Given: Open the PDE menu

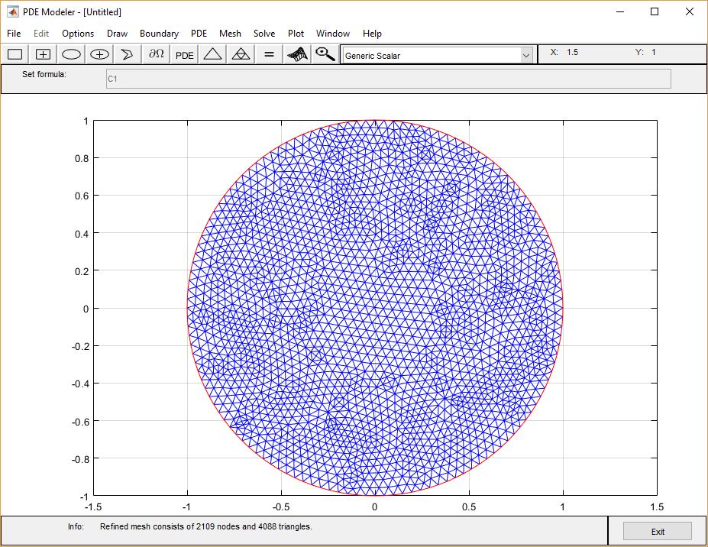Looking at the screenshot, I should (199, 34).
